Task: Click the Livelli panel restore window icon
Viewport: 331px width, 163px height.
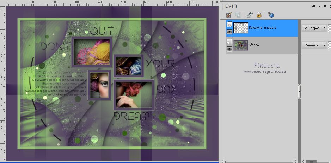Action: tap(313, 7)
